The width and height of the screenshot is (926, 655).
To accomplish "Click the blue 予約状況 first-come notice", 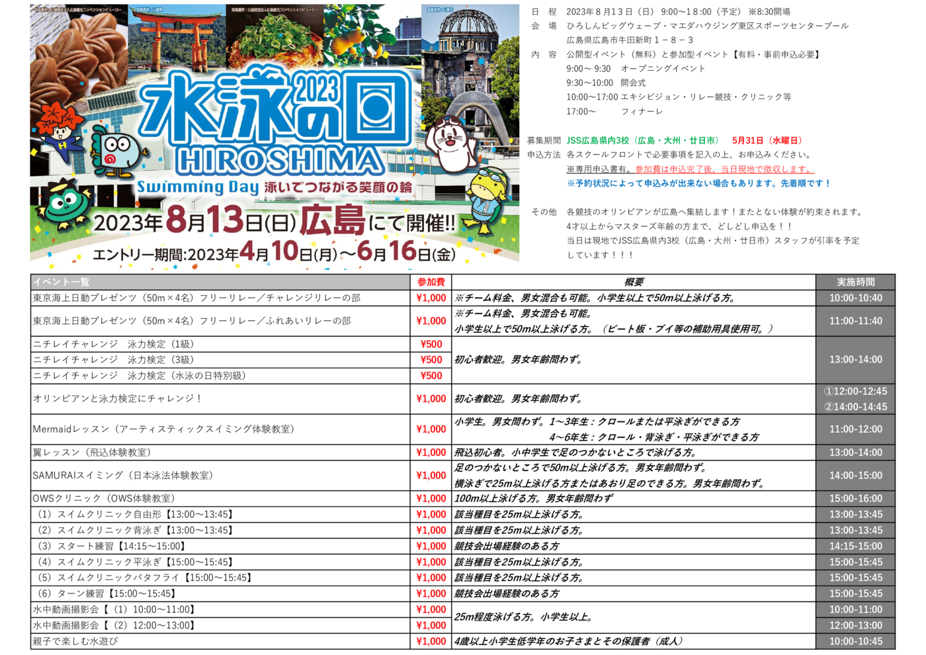I will pyautogui.click(x=698, y=183).
